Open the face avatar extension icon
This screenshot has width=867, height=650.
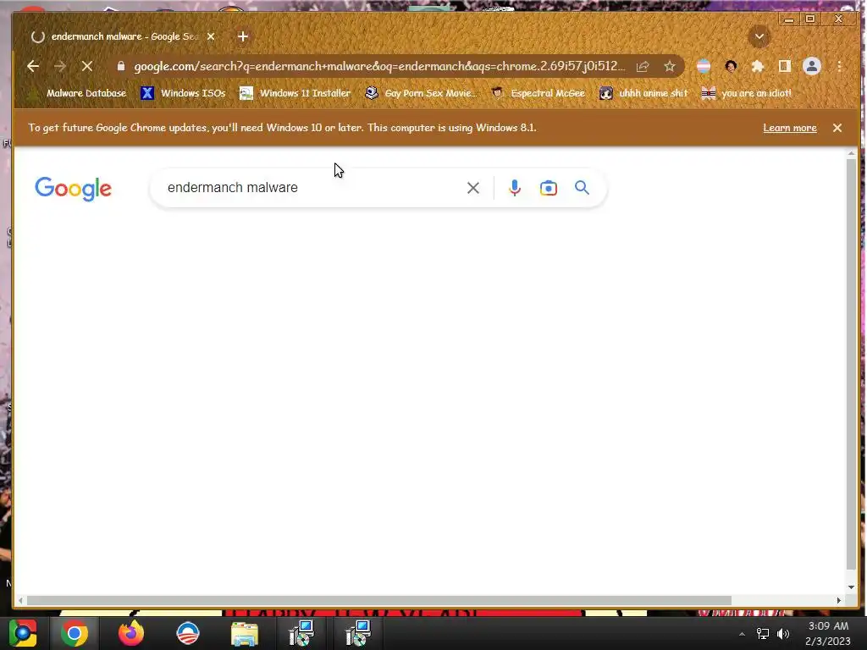click(731, 66)
